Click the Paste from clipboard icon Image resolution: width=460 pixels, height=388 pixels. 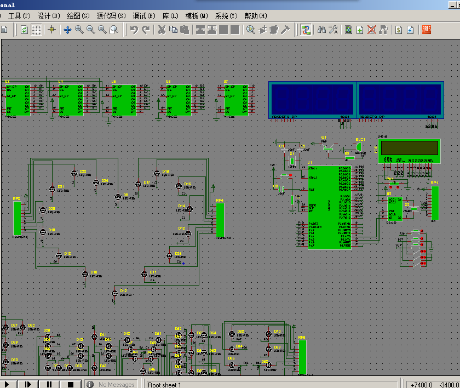tap(185, 30)
